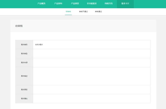
Task: Click the 需求编号 row label
Action: coord(24,45)
